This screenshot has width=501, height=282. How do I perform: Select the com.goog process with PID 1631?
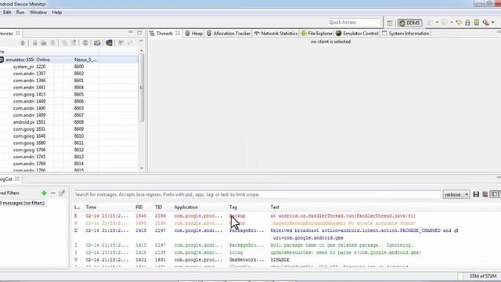coord(69,128)
